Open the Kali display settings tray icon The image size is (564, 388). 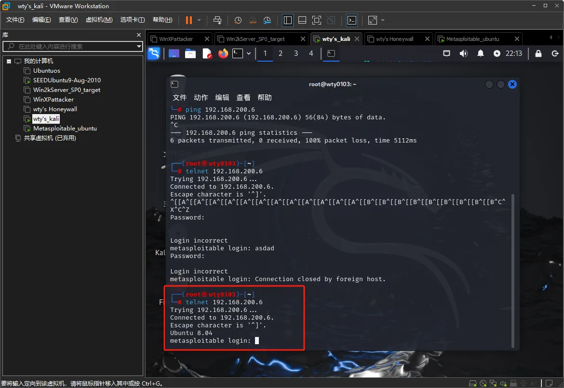(447, 53)
